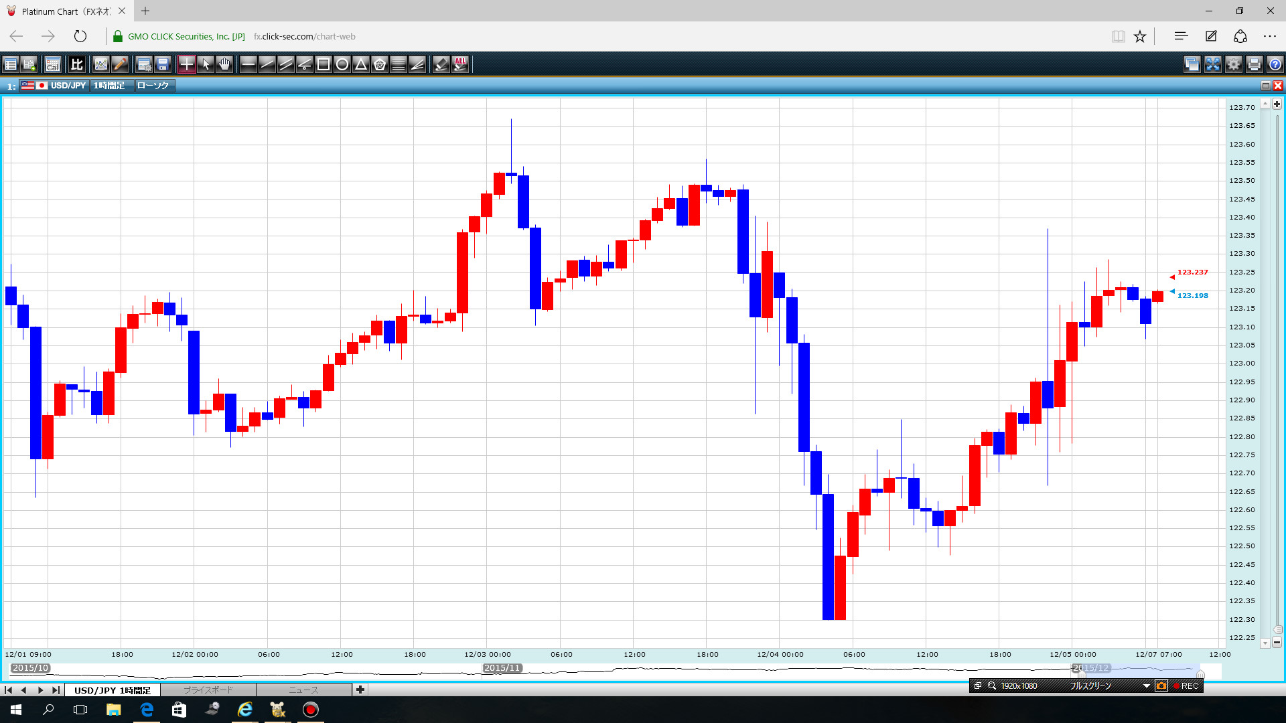Pick the rectangle drawing tool

point(324,64)
